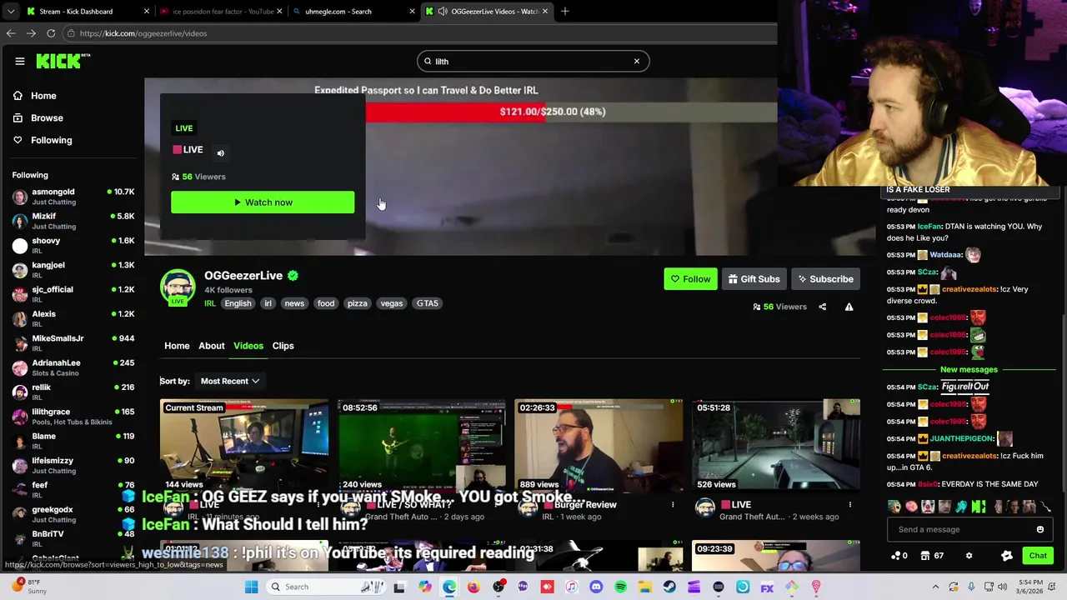Clear the search box with X
The width and height of the screenshot is (1067, 600).
[x=637, y=61]
